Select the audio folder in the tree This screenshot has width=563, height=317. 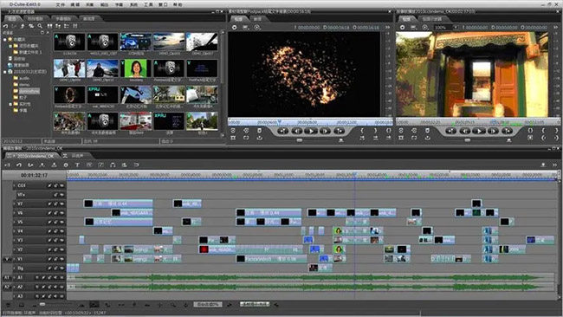[24, 78]
